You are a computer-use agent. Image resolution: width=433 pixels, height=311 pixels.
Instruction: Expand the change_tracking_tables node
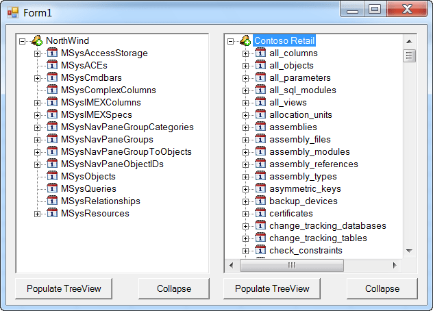(245, 238)
